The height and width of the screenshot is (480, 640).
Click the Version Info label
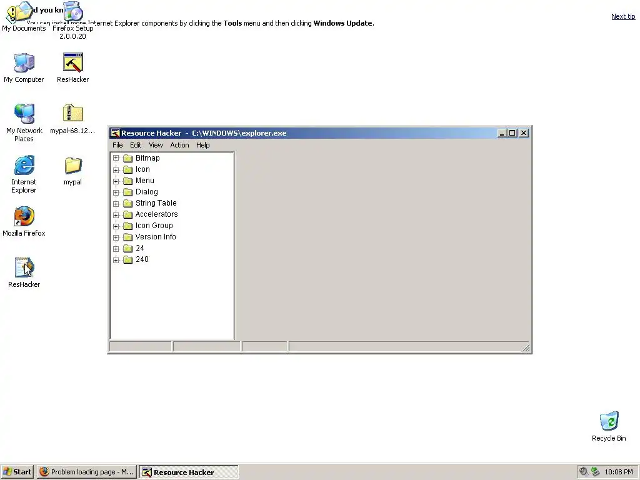pyautogui.click(x=156, y=237)
